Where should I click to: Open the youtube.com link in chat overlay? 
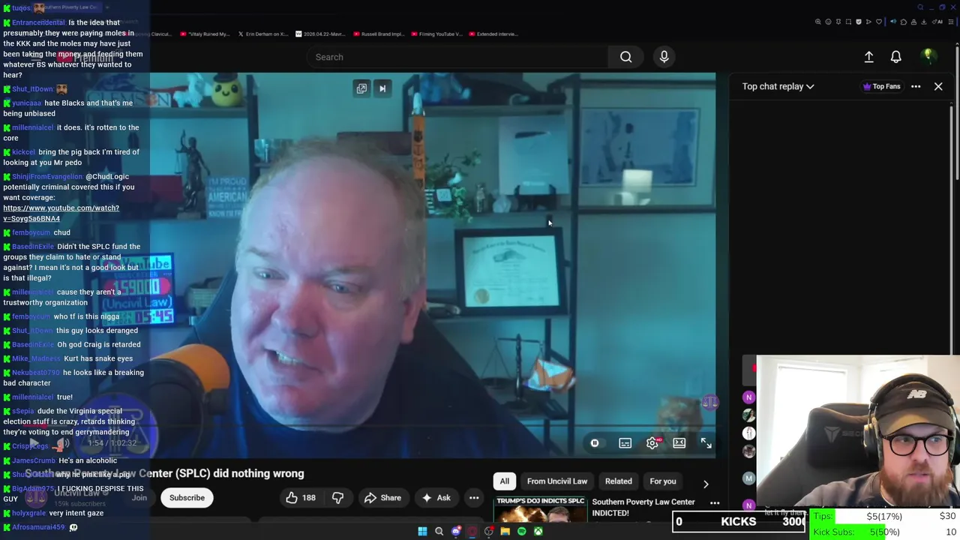(61, 213)
